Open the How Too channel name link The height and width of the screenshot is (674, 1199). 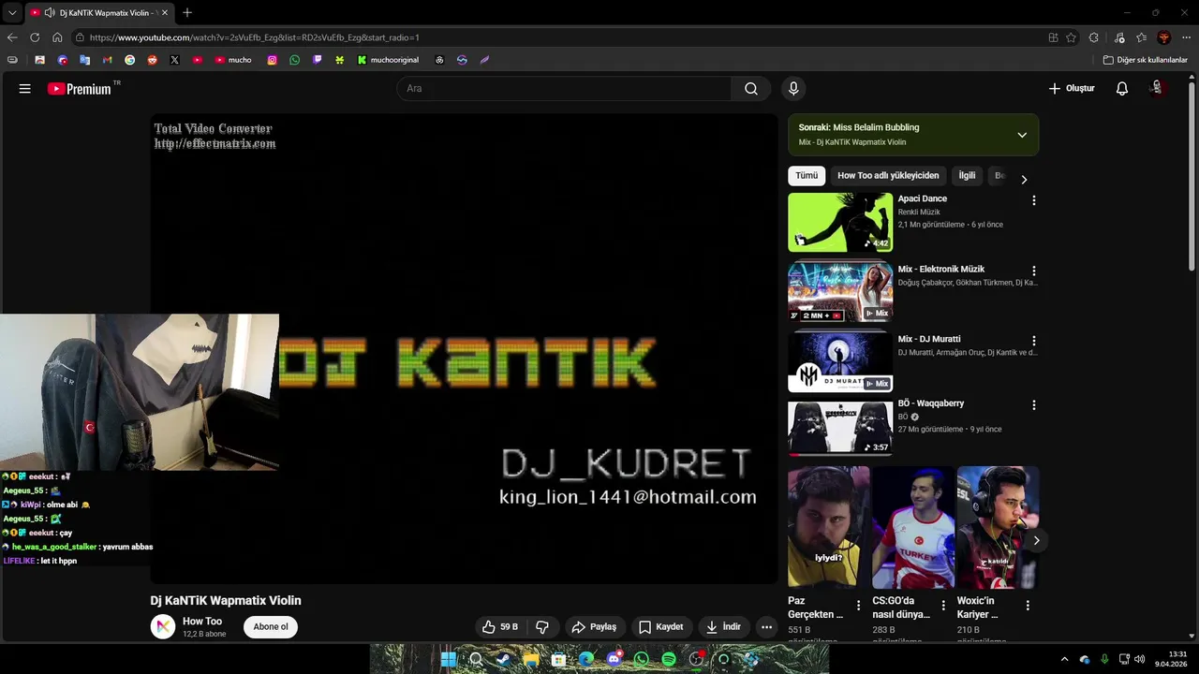(x=202, y=622)
